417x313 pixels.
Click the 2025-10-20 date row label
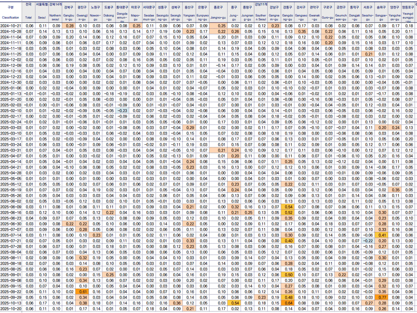[11, 309]
